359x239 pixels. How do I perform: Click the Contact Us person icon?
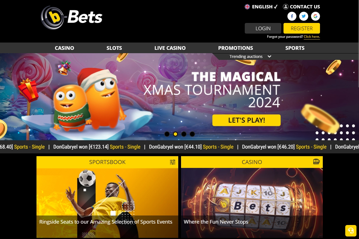[x=286, y=7]
